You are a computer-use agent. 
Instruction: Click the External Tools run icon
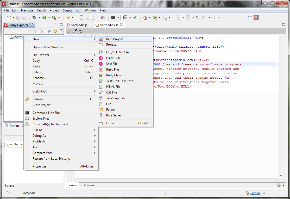tap(54, 17)
